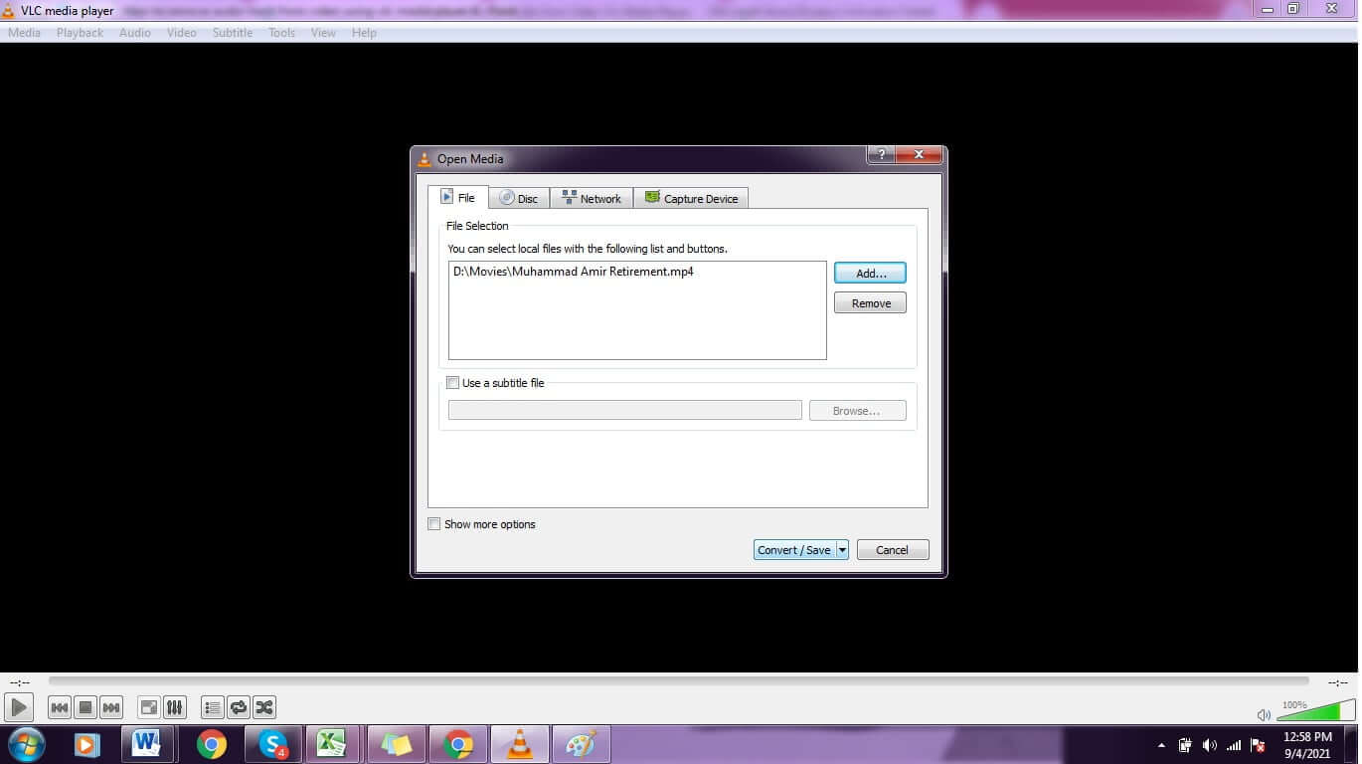The height and width of the screenshot is (764, 1362).
Task: Click the Next media button
Action: pos(111,707)
